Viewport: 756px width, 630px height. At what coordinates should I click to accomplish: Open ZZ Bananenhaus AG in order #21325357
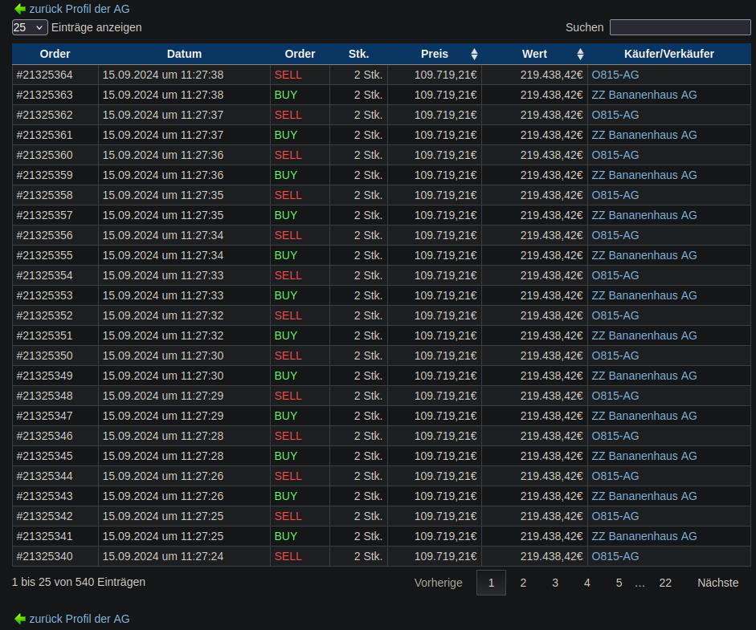[x=644, y=215]
